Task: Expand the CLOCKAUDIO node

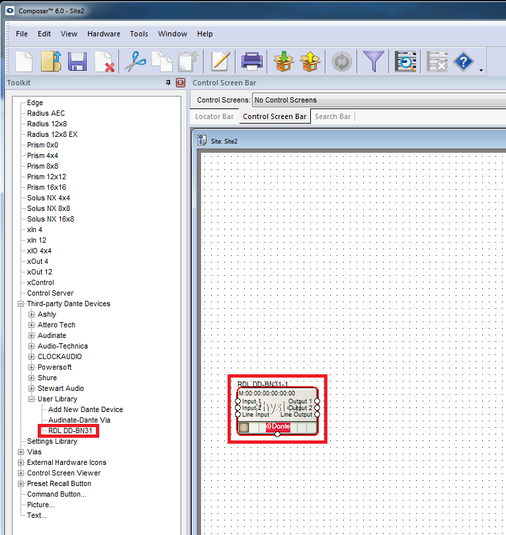Action: pyautogui.click(x=31, y=356)
